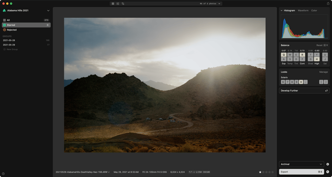Increase exposure with the Q key

coord(284,55)
